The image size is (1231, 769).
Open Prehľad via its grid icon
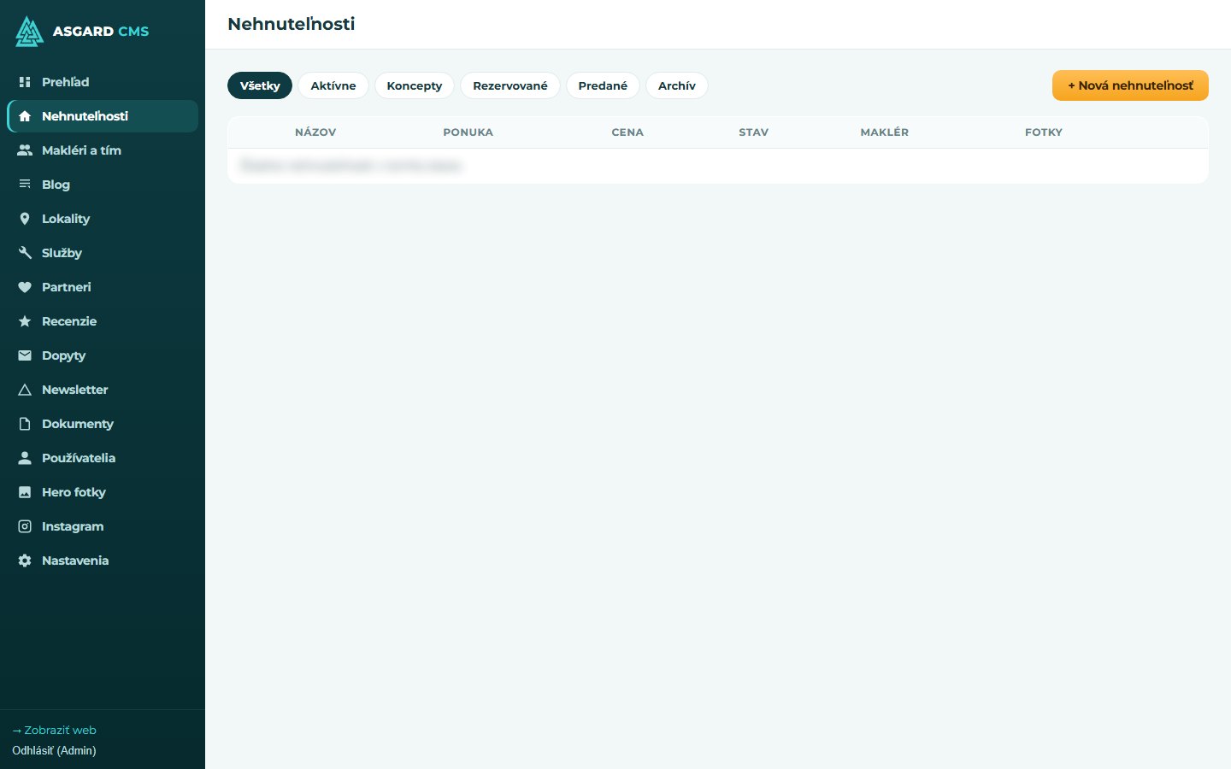coord(25,82)
